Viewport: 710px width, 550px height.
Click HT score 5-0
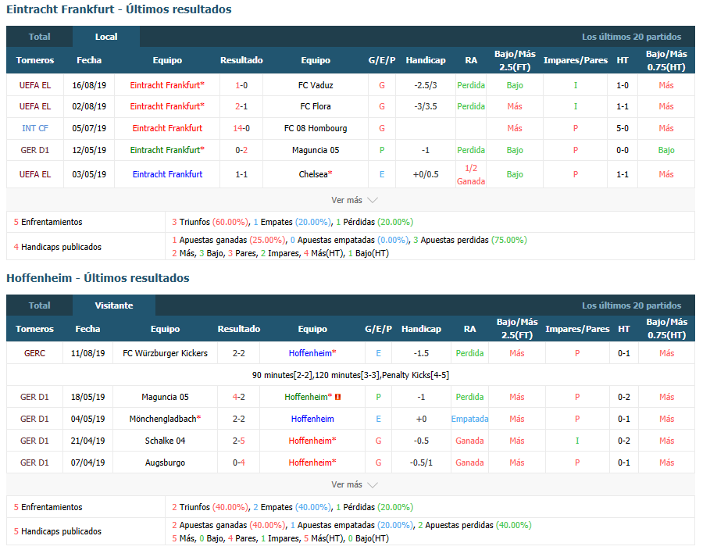coord(623,128)
